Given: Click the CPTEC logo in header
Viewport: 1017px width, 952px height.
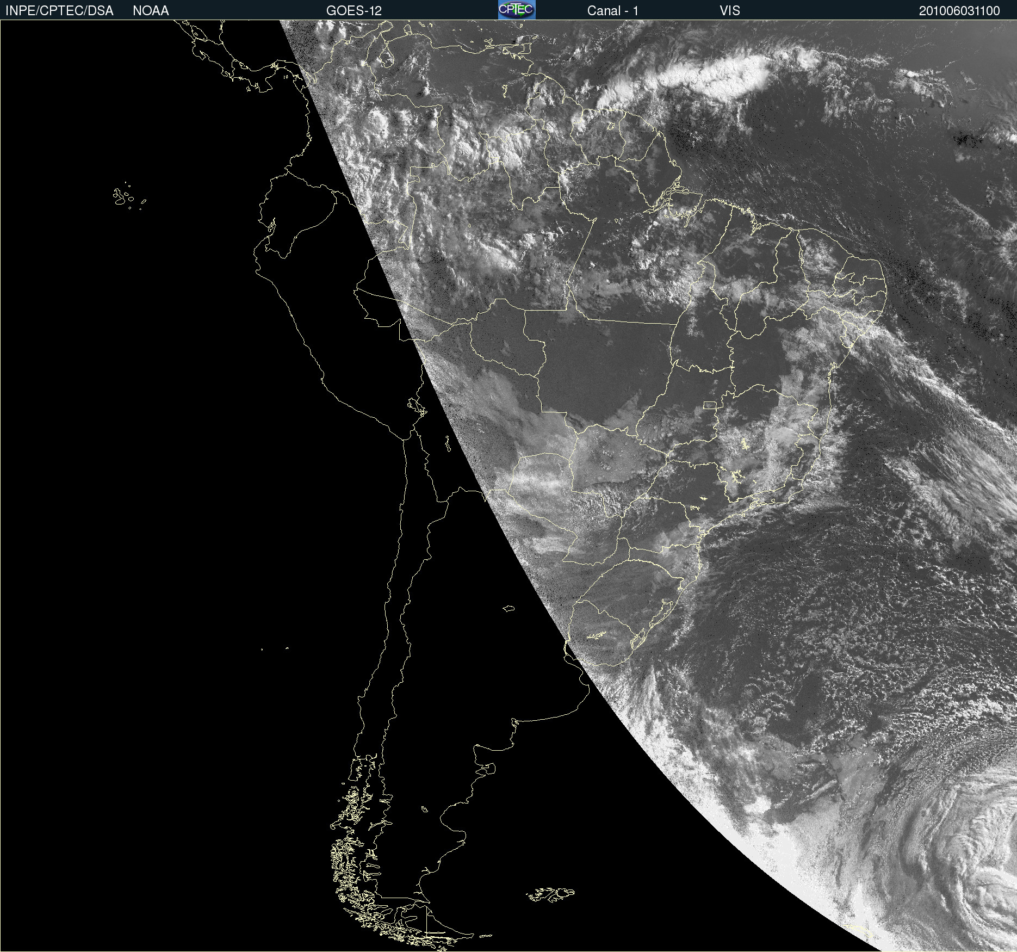Looking at the screenshot, I should [517, 10].
